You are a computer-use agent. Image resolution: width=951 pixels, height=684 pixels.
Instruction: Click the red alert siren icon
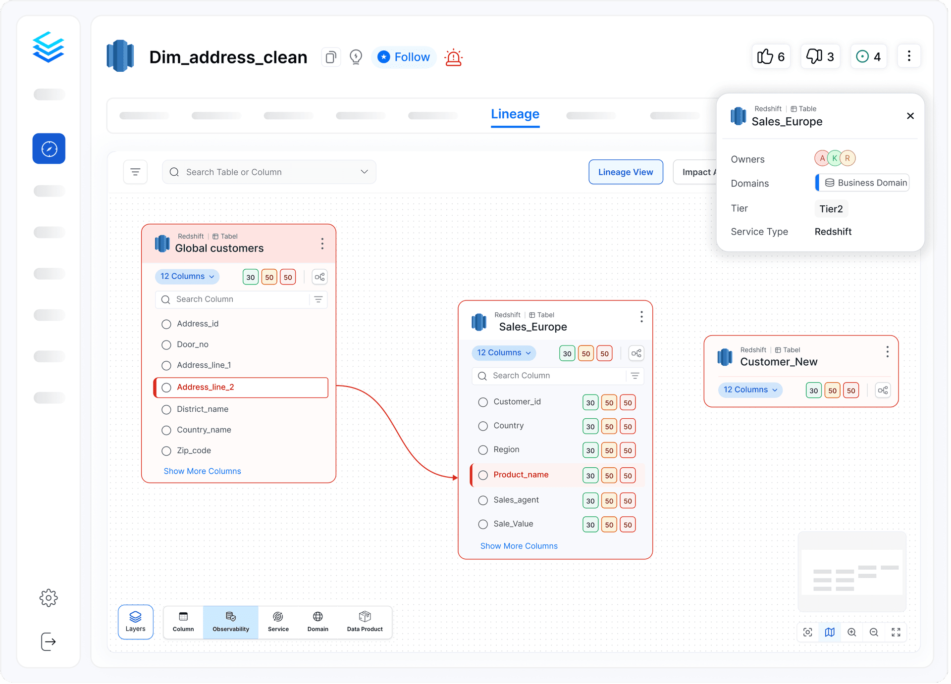[453, 57]
